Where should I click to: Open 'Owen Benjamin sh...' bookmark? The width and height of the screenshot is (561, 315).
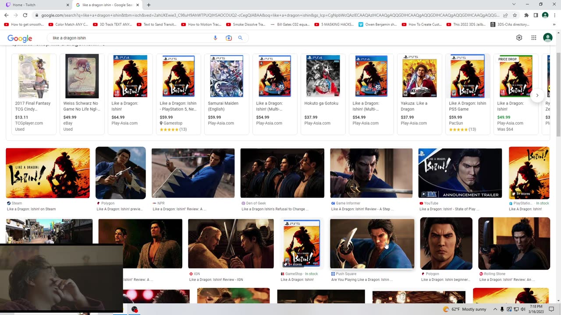[378, 24]
